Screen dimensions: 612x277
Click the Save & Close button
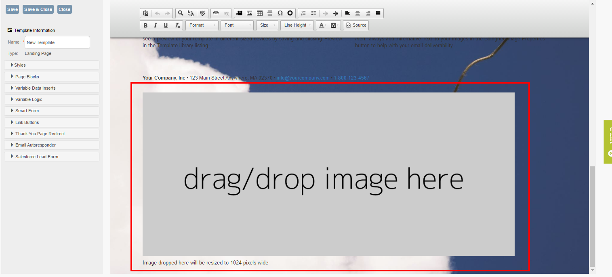pyautogui.click(x=38, y=9)
